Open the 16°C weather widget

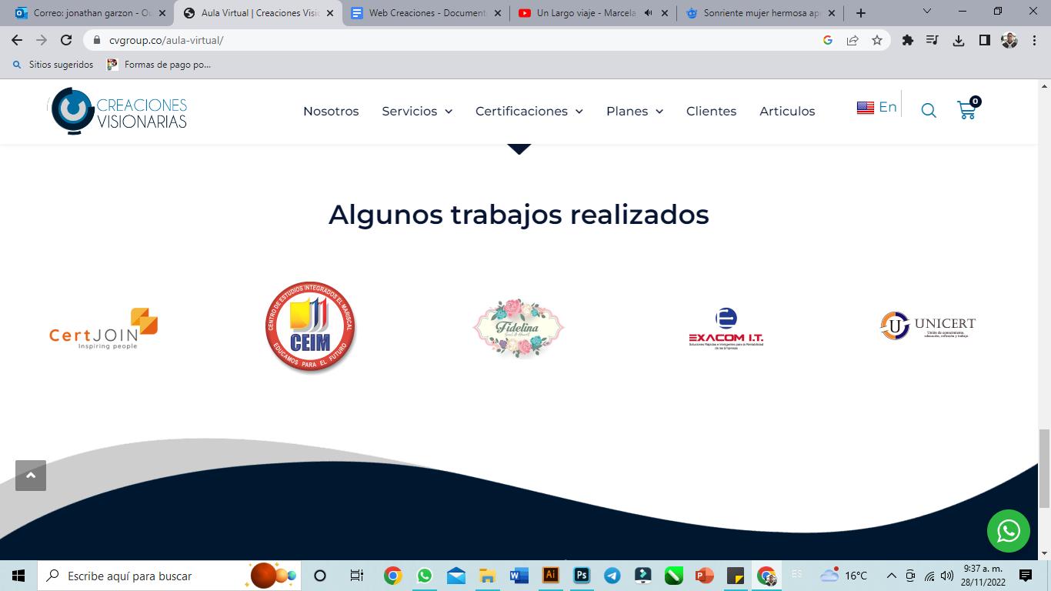click(843, 576)
